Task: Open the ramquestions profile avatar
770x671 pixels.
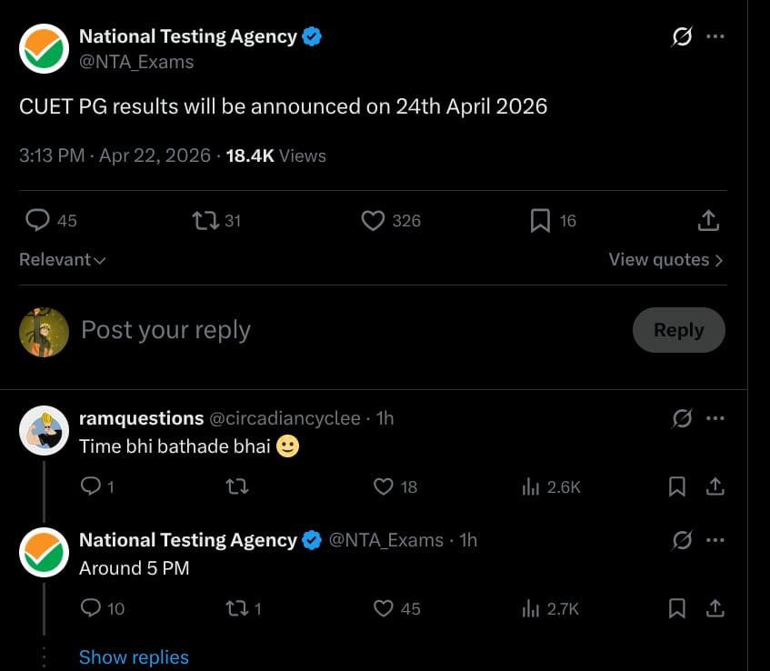Action: (x=45, y=431)
